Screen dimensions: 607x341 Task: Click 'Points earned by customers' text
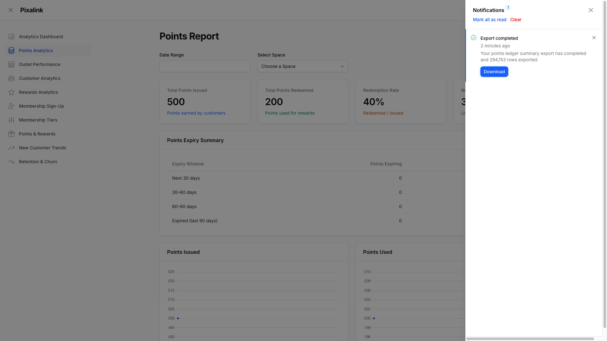(196, 113)
